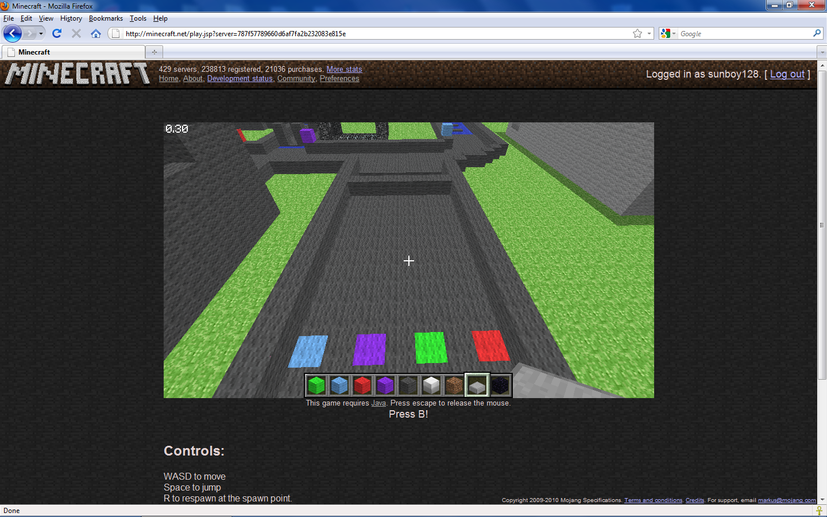
Task: Click the search magnifier icon
Action: (x=817, y=33)
